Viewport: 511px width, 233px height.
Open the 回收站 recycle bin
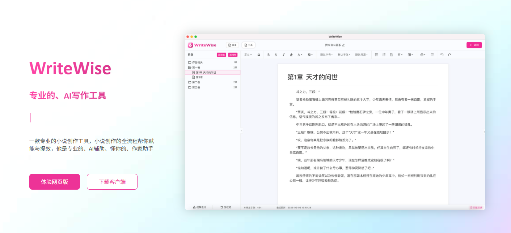point(226,207)
